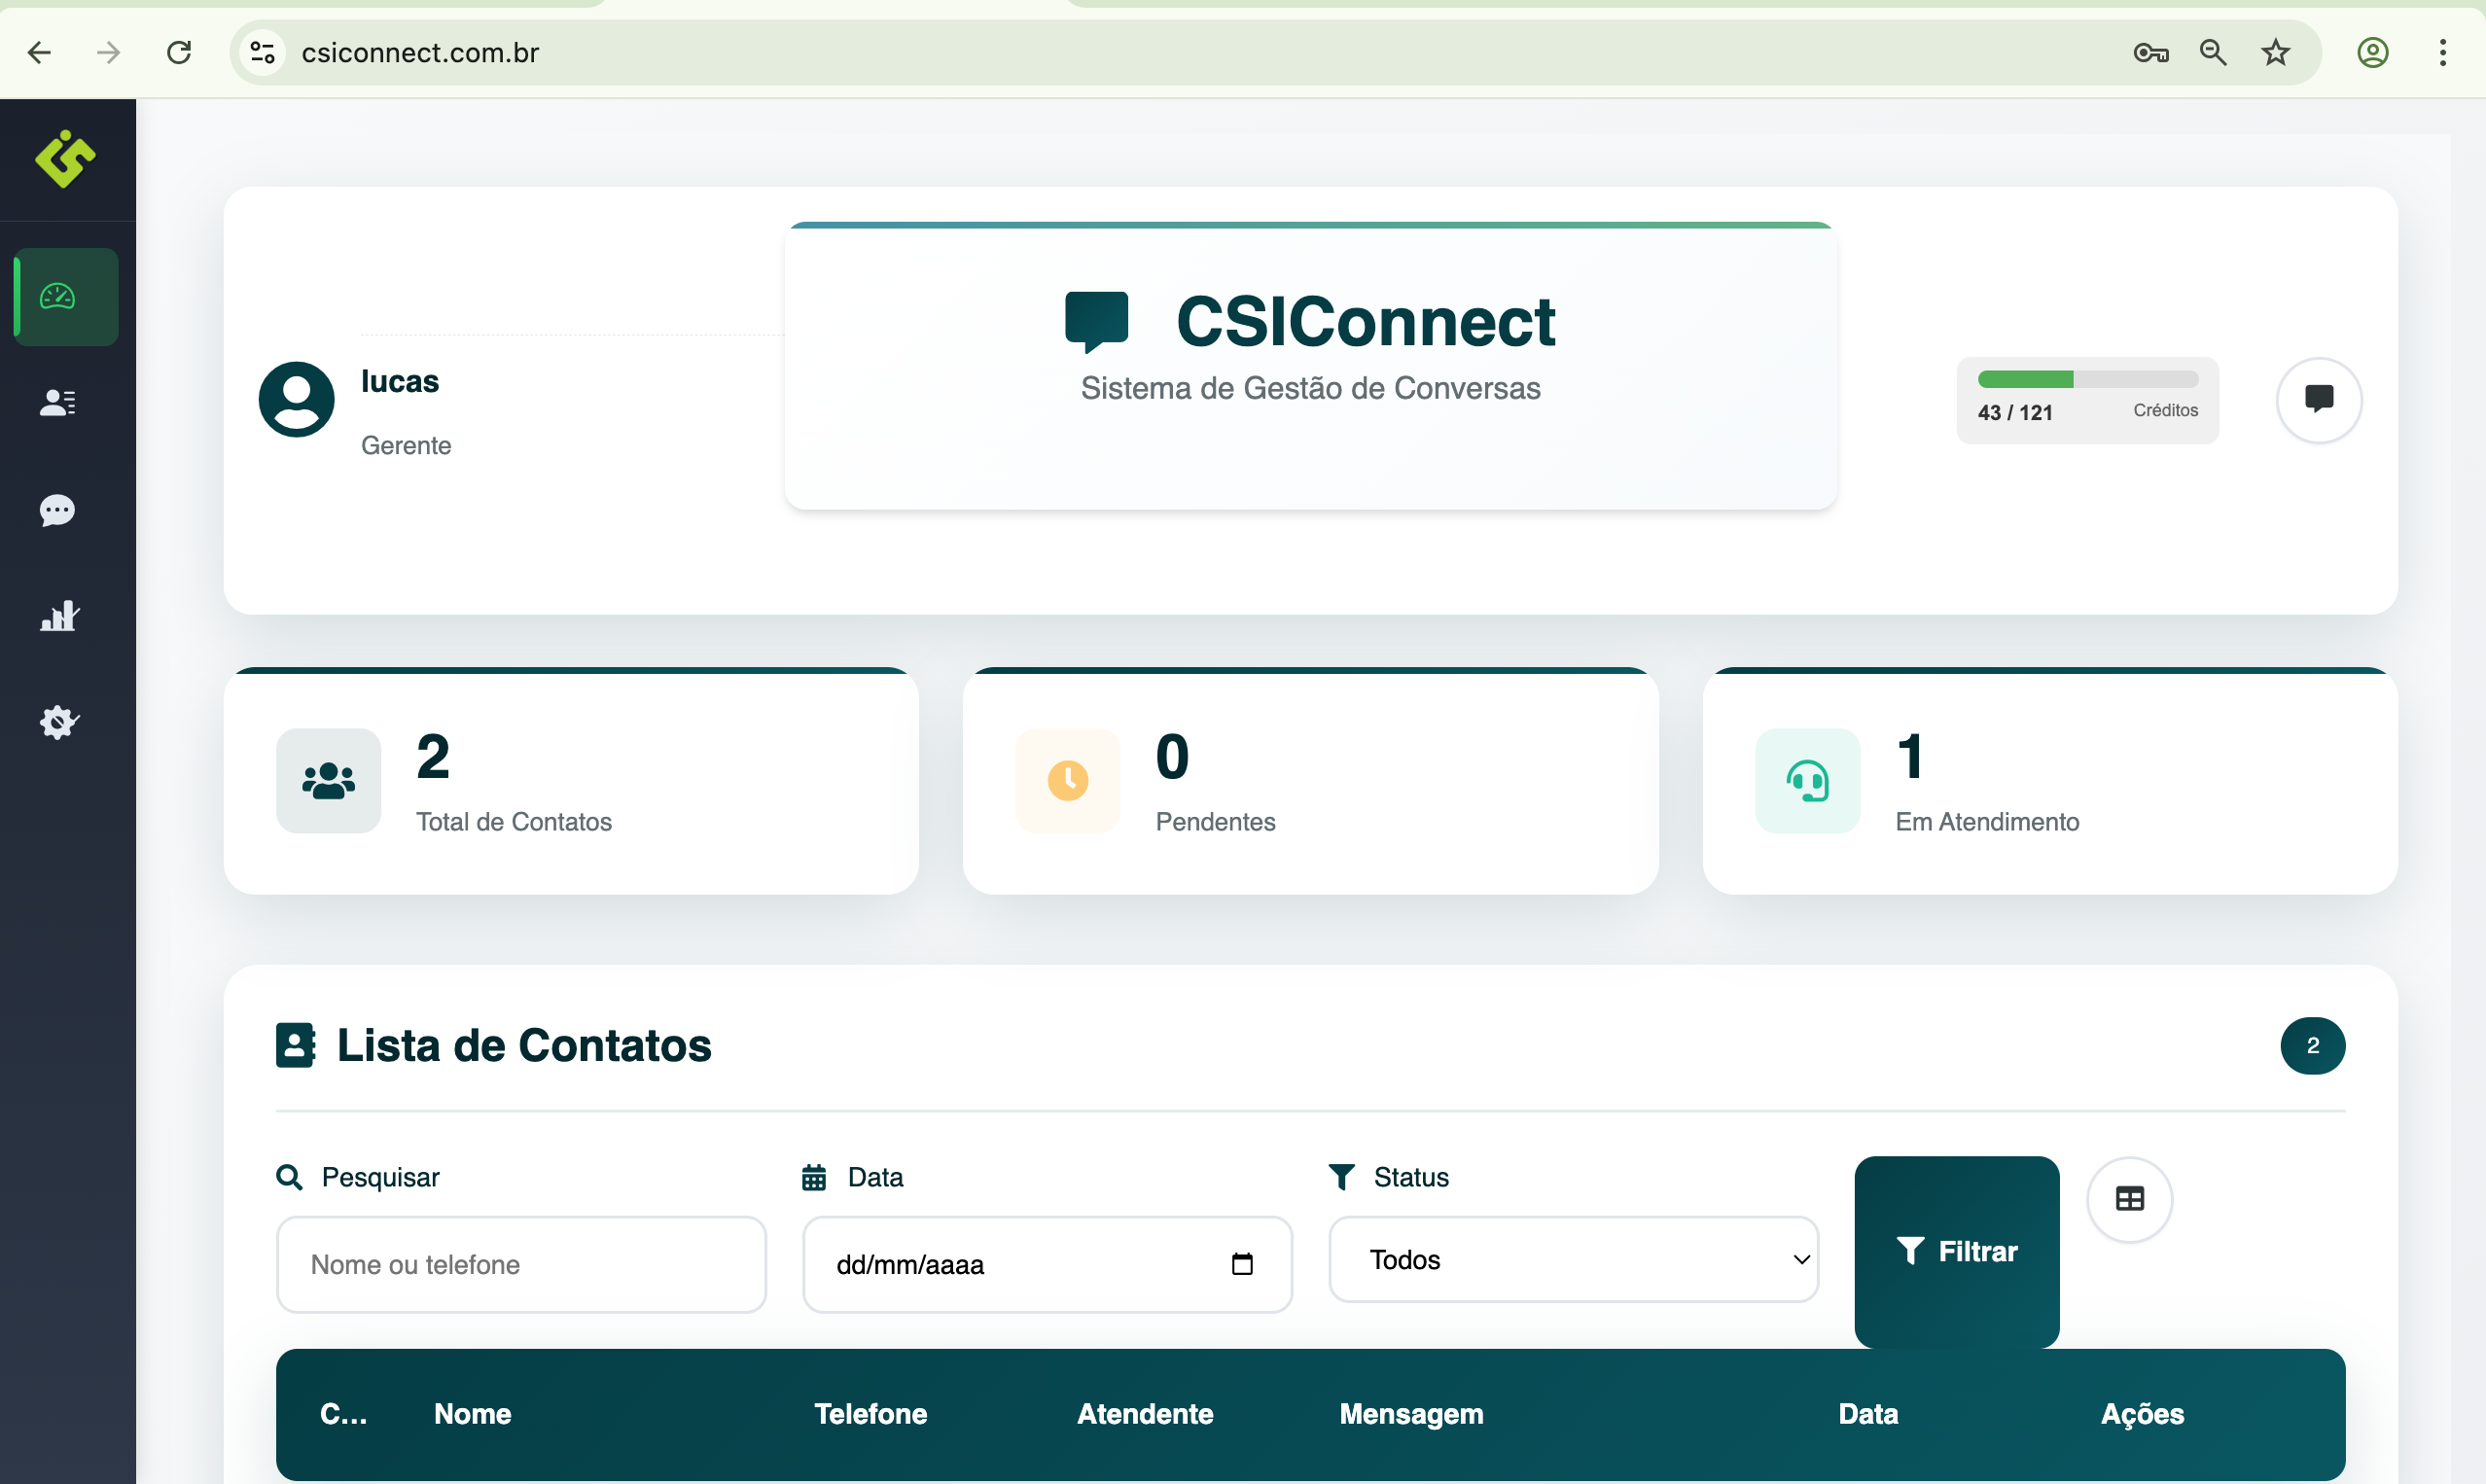Open the Status dropdown showing Todos
This screenshot has height=1484, width=2486.
click(1573, 1259)
